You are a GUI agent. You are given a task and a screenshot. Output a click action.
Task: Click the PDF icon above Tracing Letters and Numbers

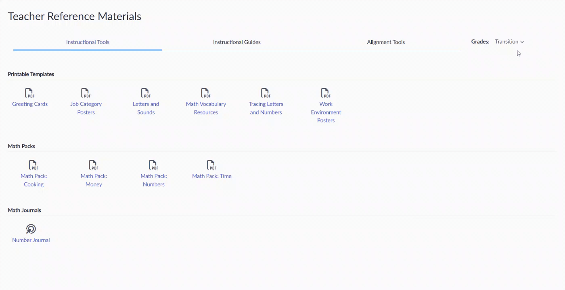tap(266, 93)
